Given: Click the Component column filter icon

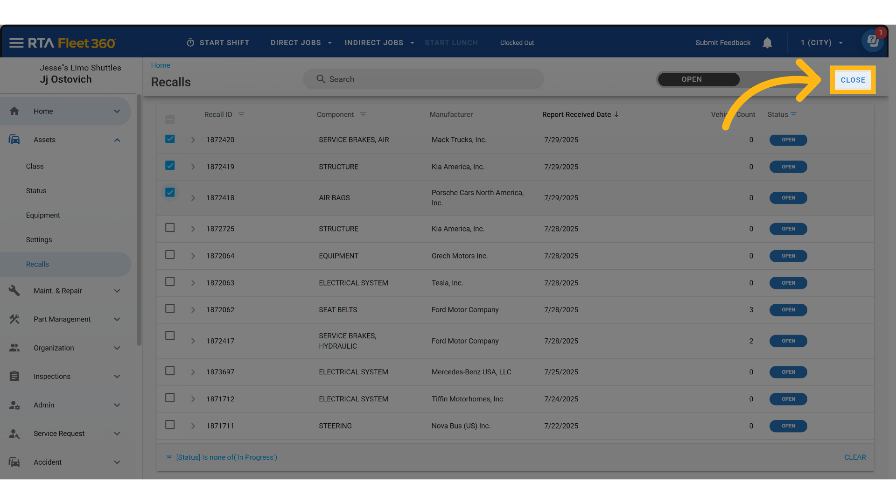Looking at the screenshot, I should pos(363,114).
